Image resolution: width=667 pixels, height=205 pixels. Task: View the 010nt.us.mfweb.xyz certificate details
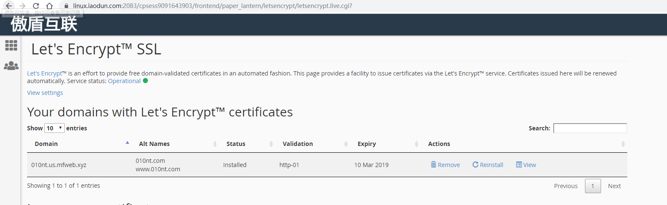click(x=526, y=165)
